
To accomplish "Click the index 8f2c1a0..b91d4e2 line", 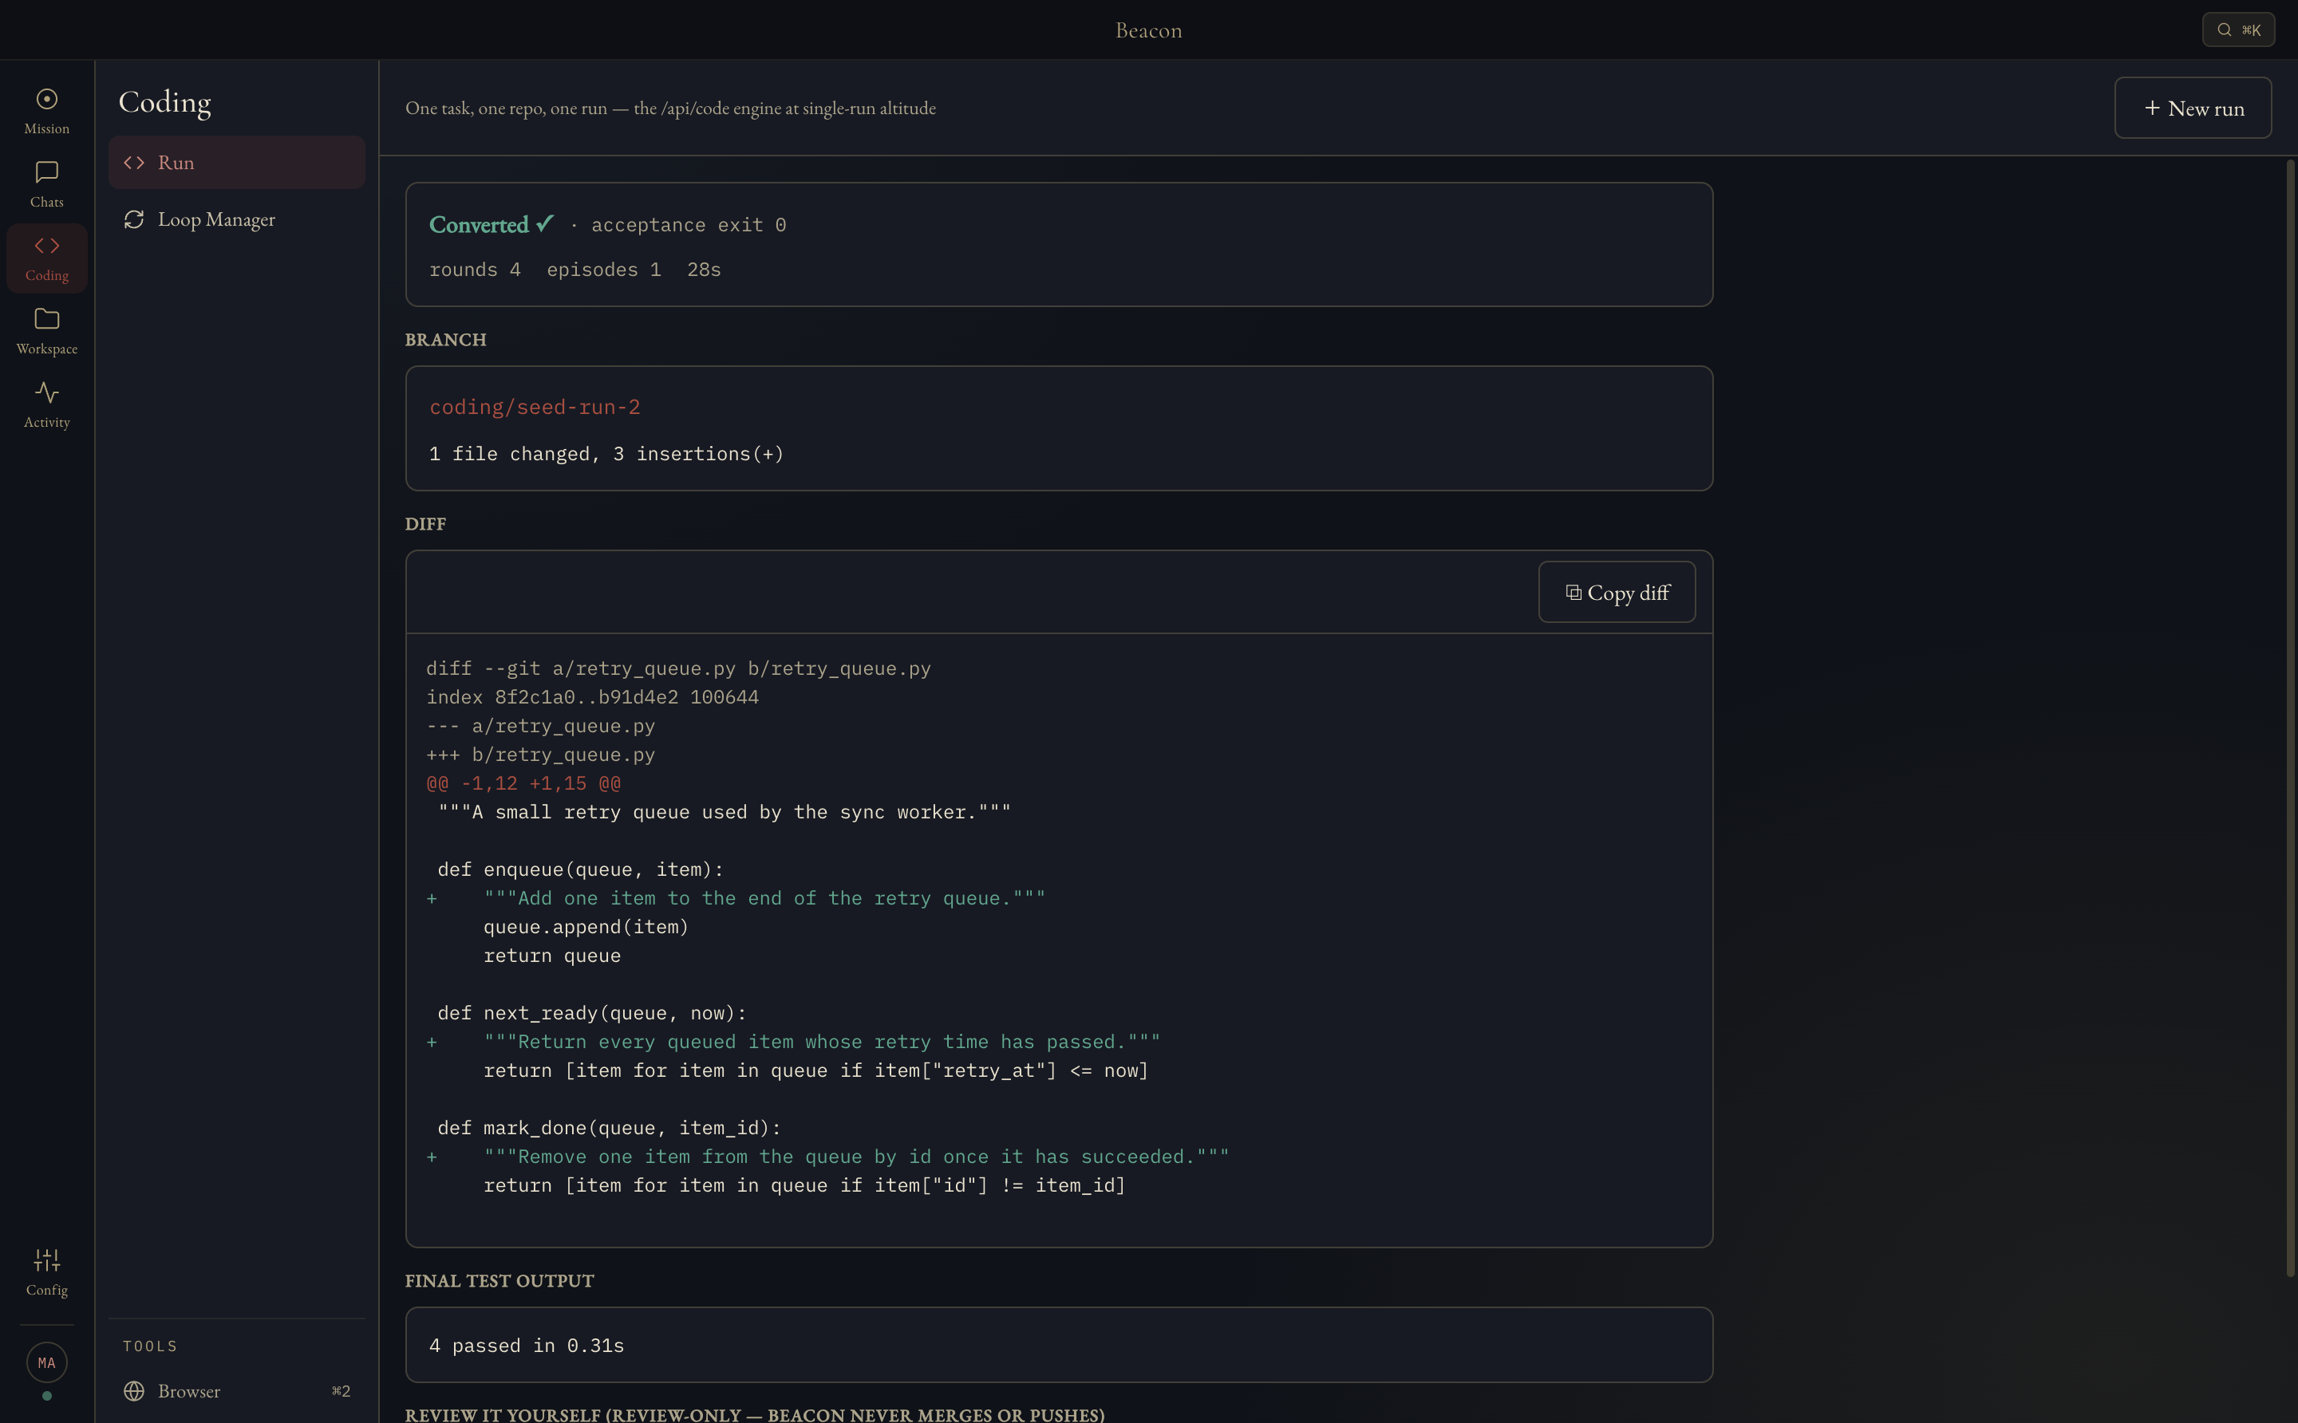I will (x=592, y=697).
